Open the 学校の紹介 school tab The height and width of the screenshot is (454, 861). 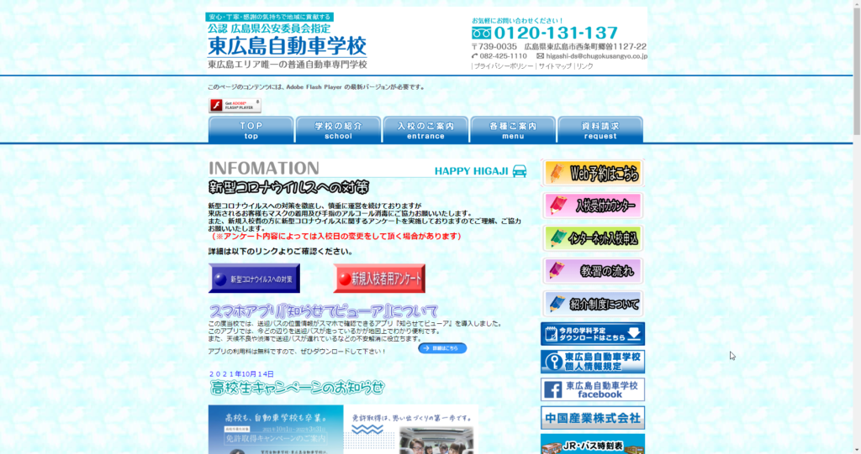(x=338, y=130)
